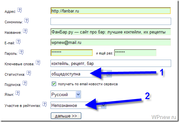This screenshot has height=122, width=179.
Task: Open help icon next to Участие в рейтингах
Action: (x=45, y=104)
